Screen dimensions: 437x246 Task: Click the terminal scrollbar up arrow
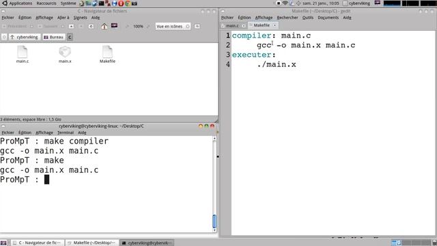point(214,138)
